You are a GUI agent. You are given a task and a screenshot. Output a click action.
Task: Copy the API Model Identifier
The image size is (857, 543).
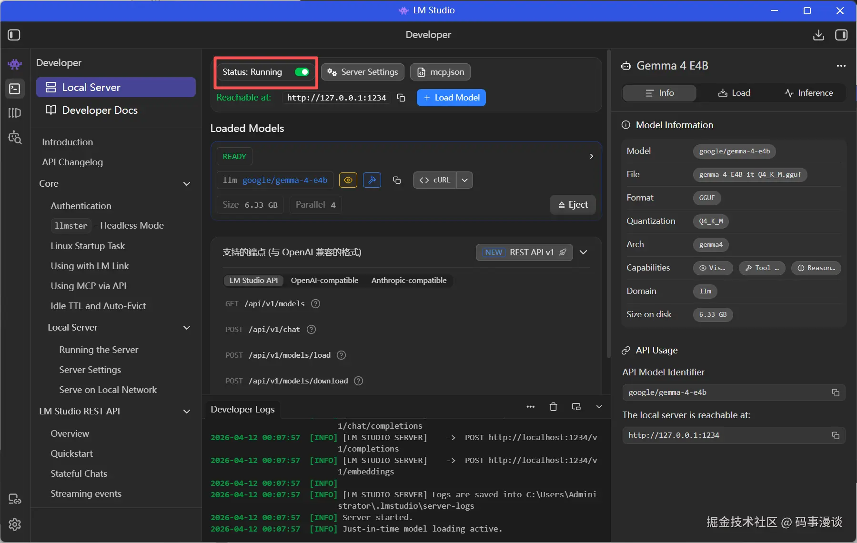click(835, 392)
